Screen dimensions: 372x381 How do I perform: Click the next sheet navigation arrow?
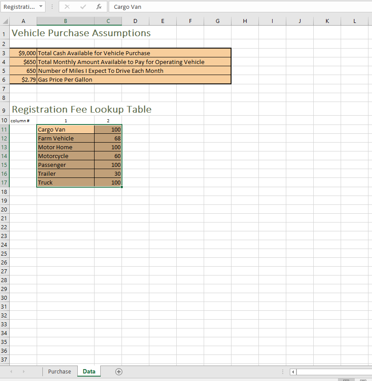23,372
